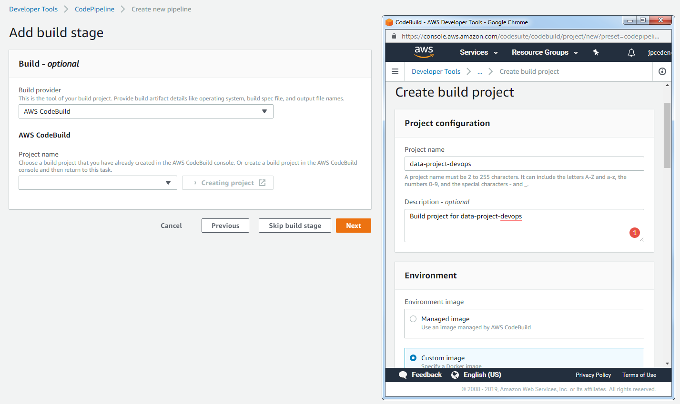Click the CodeBuild orange cube window icon
Viewport: 680px width, 404px height.
[389, 22]
